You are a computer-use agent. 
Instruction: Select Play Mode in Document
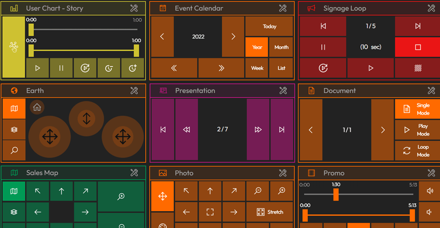(x=418, y=130)
